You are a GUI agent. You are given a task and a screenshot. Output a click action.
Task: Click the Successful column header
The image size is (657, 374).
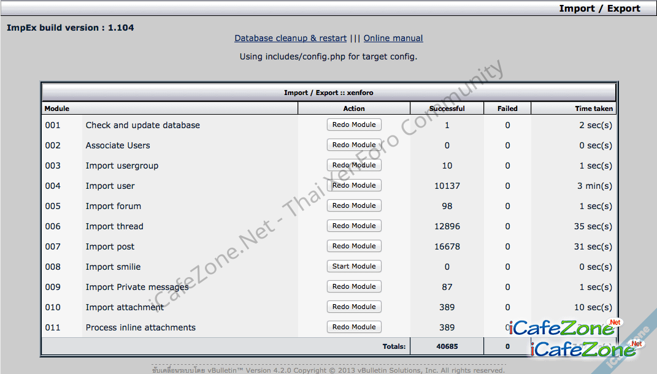click(x=447, y=109)
